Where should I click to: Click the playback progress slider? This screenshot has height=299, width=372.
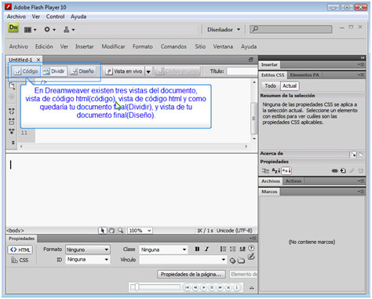pyautogui.click(x=155, y=287)
